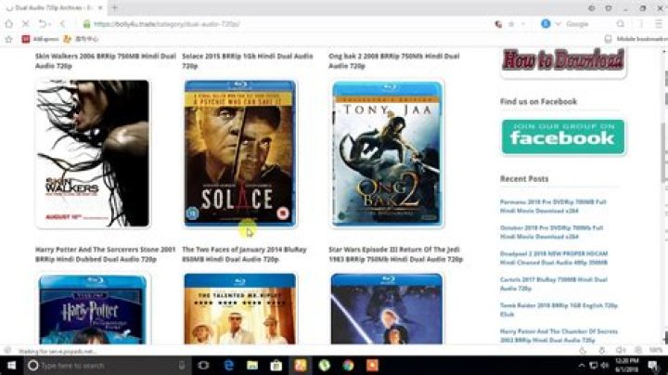Click the How to Download banner
The height and width of the screenshot is (375, 668).
(562, 62)
